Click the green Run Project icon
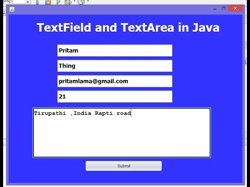The height and width of the screenshot is (187, 250). tap(58, 2)
